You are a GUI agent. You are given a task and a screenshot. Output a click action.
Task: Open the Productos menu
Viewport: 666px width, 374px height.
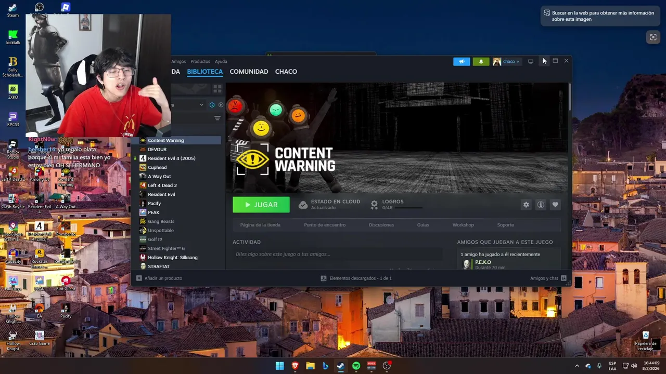(200, 61)
